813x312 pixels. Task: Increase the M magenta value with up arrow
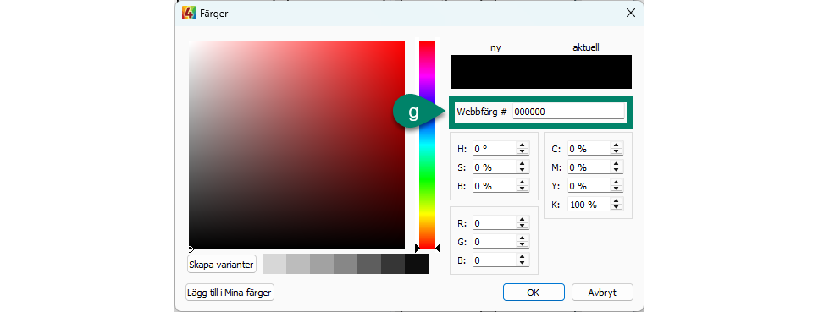point(617,164)
